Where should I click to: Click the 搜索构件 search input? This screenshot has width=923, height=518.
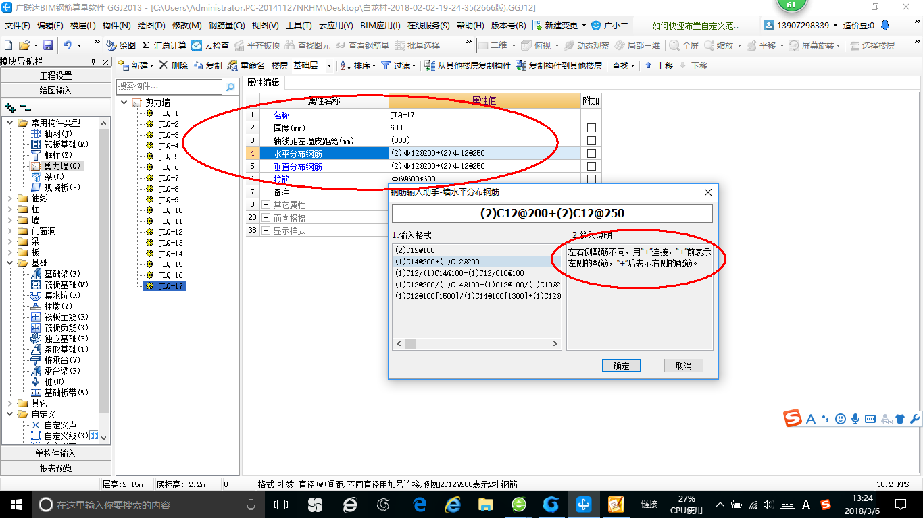tap(169, 86)
